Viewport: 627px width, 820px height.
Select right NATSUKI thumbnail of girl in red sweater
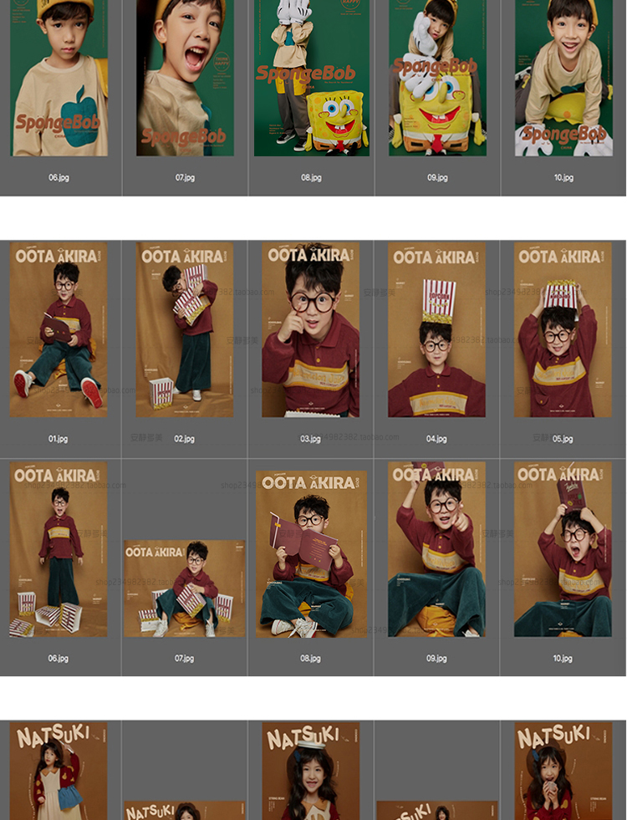(x=563, y=771)
